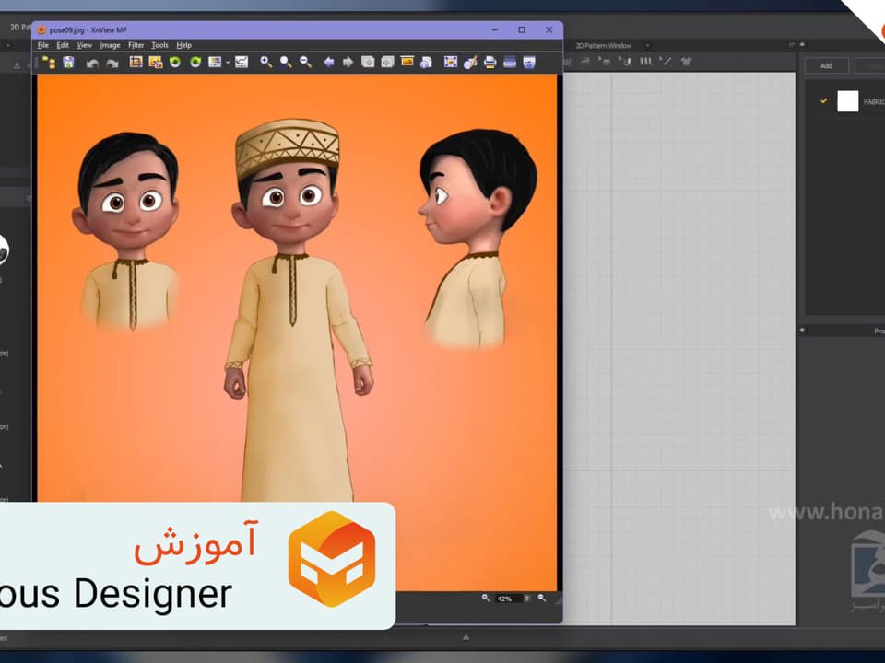Select the white FABRIC color swatch
This screenshot has width=885, height=663.
pos(847,101)
